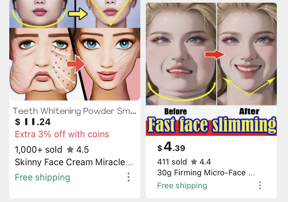Open the Skinny Face Cream Miracle product title
Image resolution: width=288 pixels, height=202 pixels.
coord(74,162)
